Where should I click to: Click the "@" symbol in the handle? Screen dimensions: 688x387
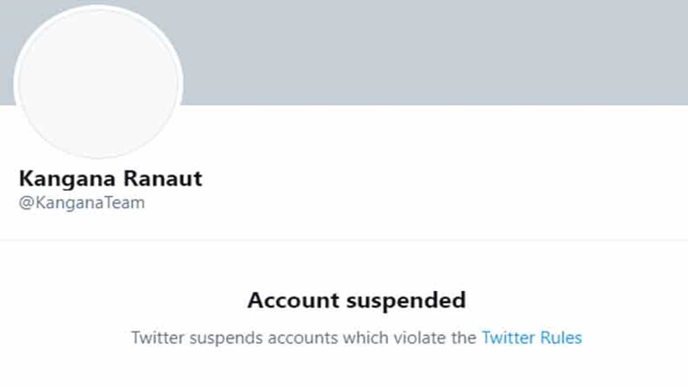click(25, 203)
